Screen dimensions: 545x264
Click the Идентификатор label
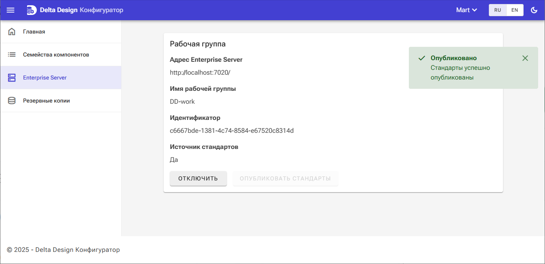(195, 118)
